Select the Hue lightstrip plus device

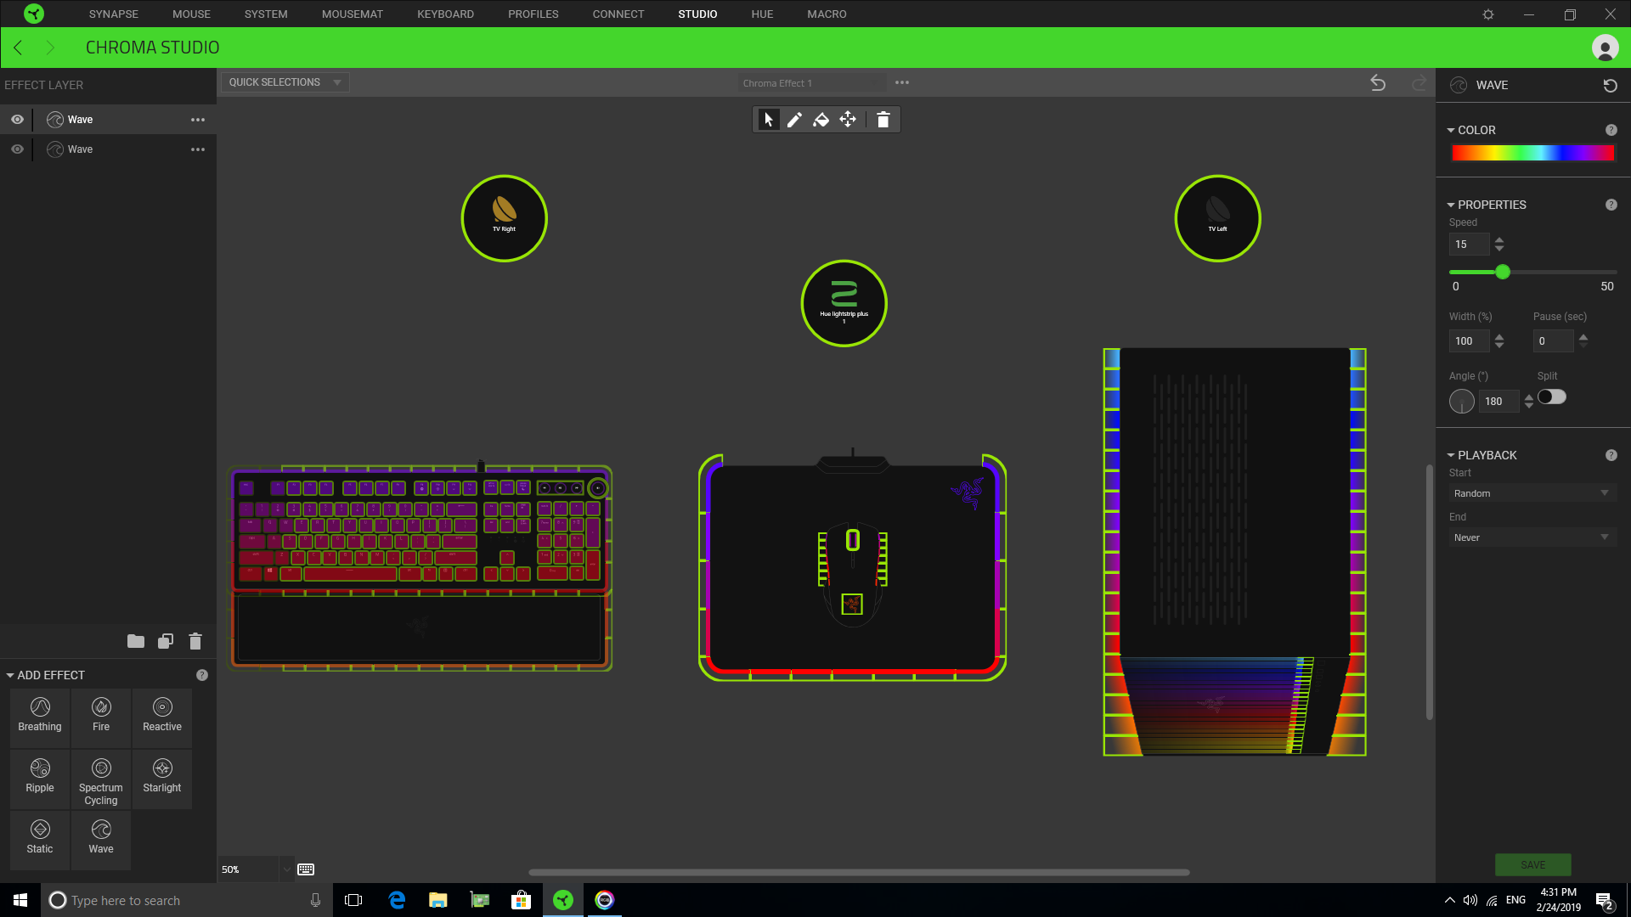844,303
